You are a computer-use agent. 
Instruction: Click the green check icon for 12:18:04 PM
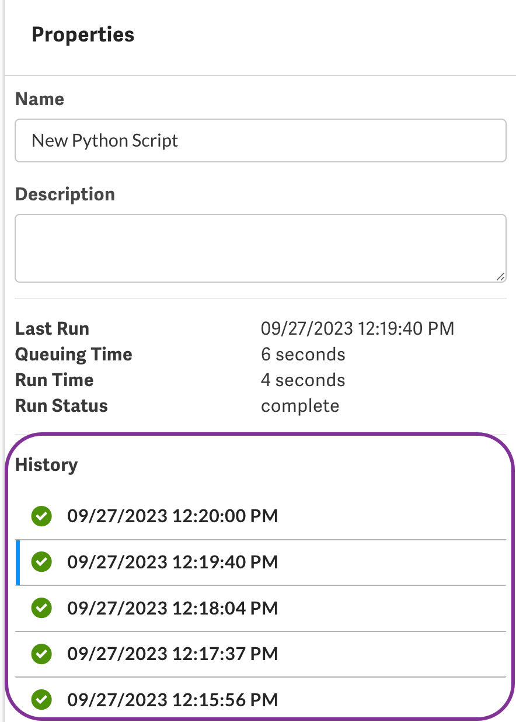41,608
